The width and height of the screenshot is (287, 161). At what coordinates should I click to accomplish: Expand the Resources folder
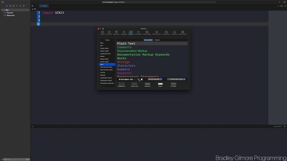(4, 15)
